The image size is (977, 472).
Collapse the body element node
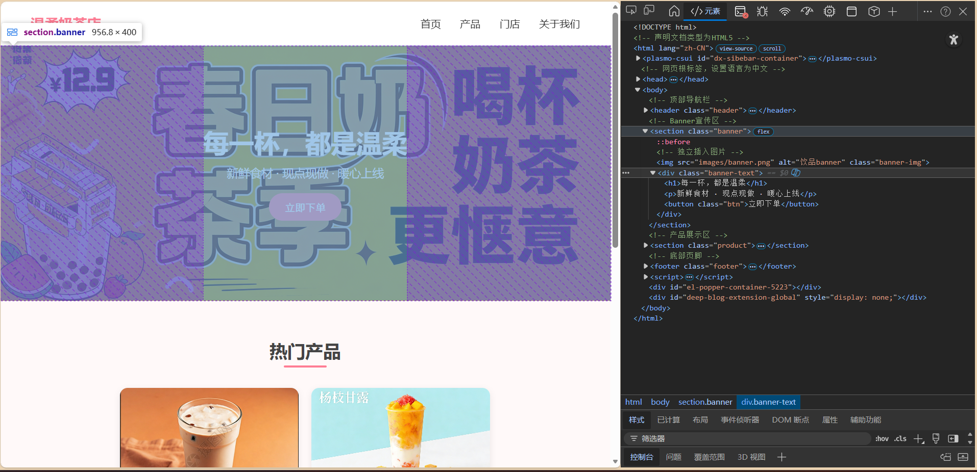pos(638,90)
